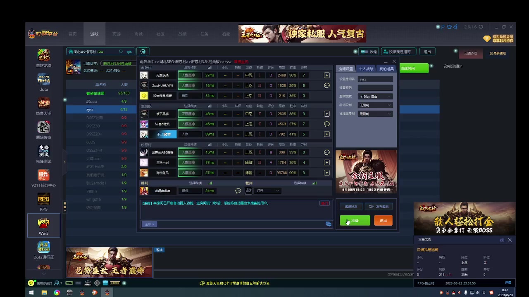The image size is (529, 297).
Task: Click the update refresh icon beside version 2.6.1.6
Action: [x=481, y=27]
